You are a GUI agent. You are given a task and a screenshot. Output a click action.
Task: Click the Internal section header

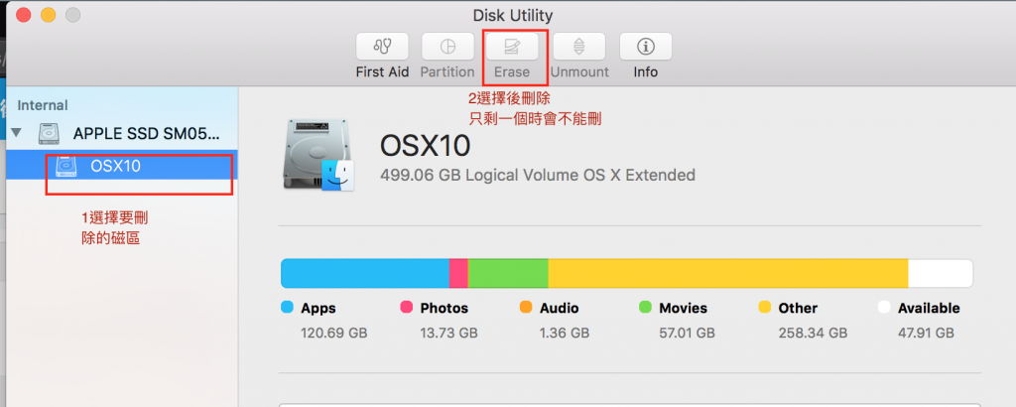(x=43, y=105)
